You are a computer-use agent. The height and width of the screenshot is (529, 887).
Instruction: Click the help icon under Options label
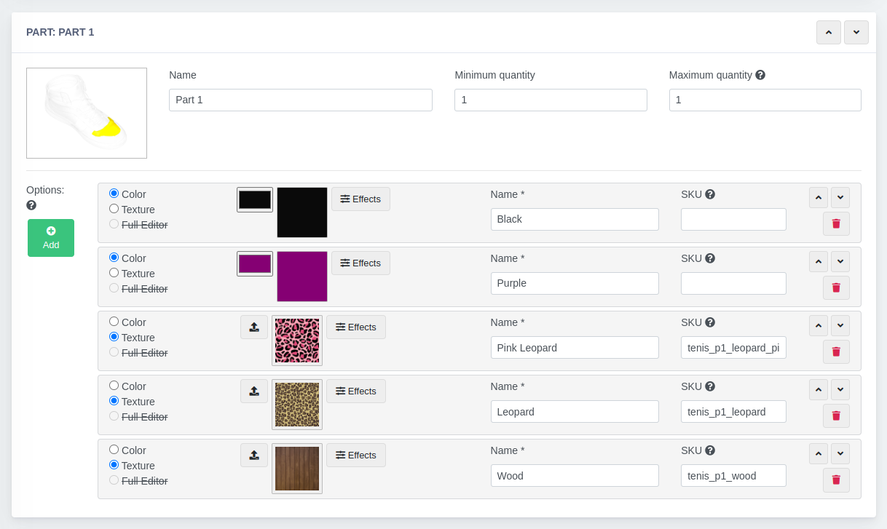[x=31, y=205]
